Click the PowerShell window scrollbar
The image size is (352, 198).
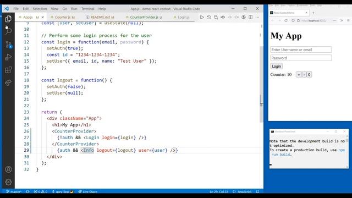pos(347,151)
